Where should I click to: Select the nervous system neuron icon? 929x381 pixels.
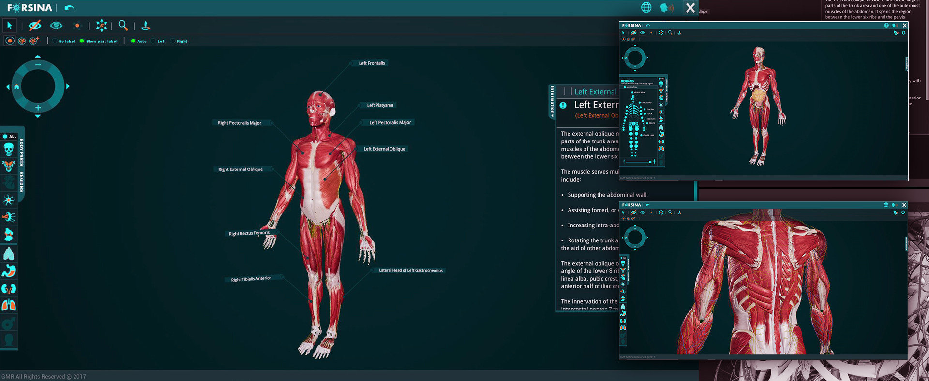click(9, 200)
